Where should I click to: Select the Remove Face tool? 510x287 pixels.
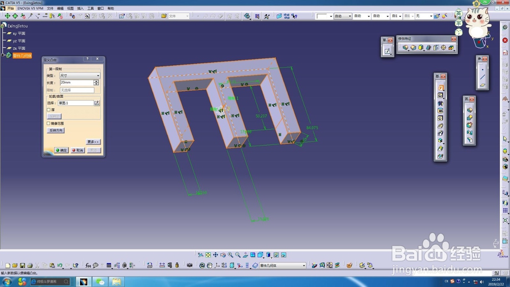click(451, 47)
